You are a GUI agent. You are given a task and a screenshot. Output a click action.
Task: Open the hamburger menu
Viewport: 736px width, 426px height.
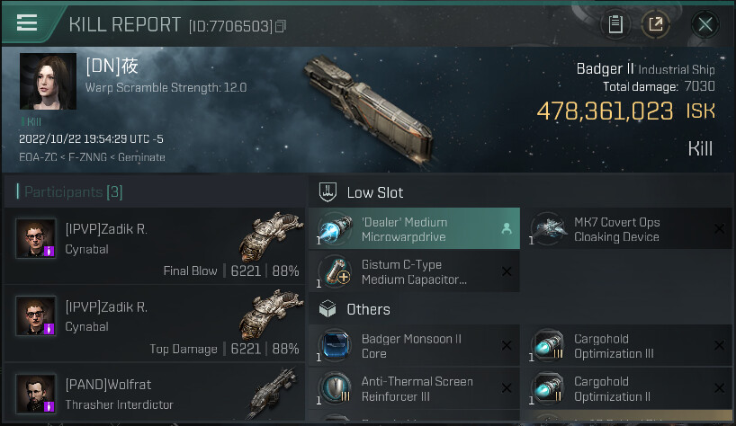click(x=27, y=23)
